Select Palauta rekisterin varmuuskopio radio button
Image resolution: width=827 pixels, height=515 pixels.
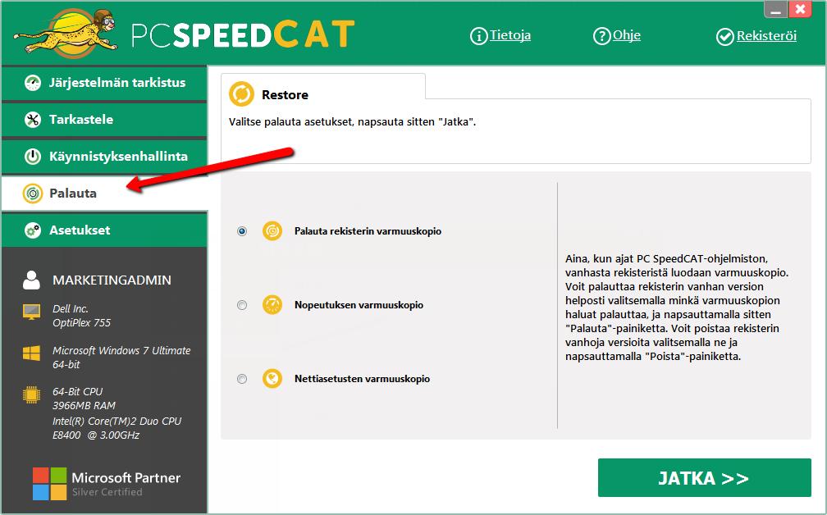click(242, 231)
